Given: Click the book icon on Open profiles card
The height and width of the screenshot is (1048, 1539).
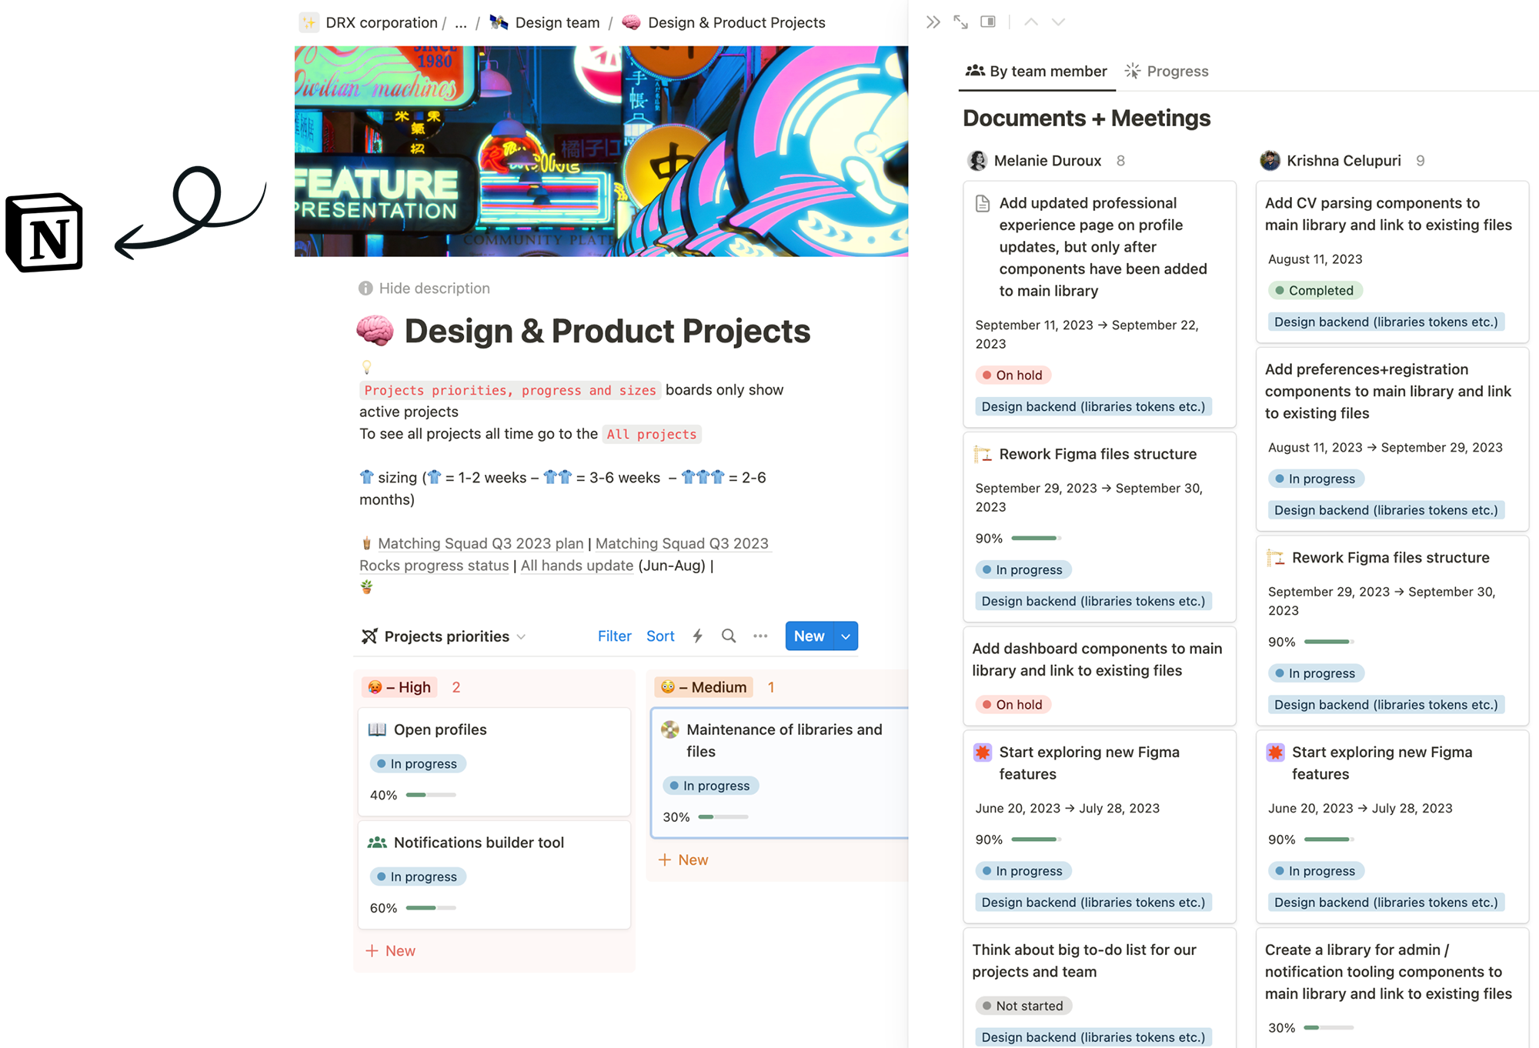Looking at the screenshot, I should click(x=377, y=729).
